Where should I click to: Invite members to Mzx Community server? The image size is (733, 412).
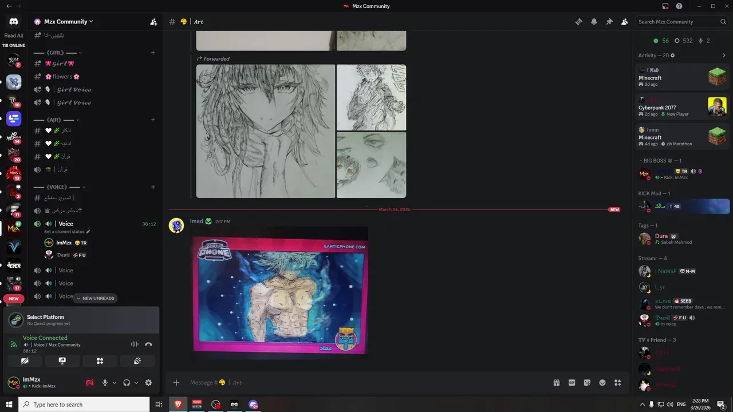tap(153, 22)
